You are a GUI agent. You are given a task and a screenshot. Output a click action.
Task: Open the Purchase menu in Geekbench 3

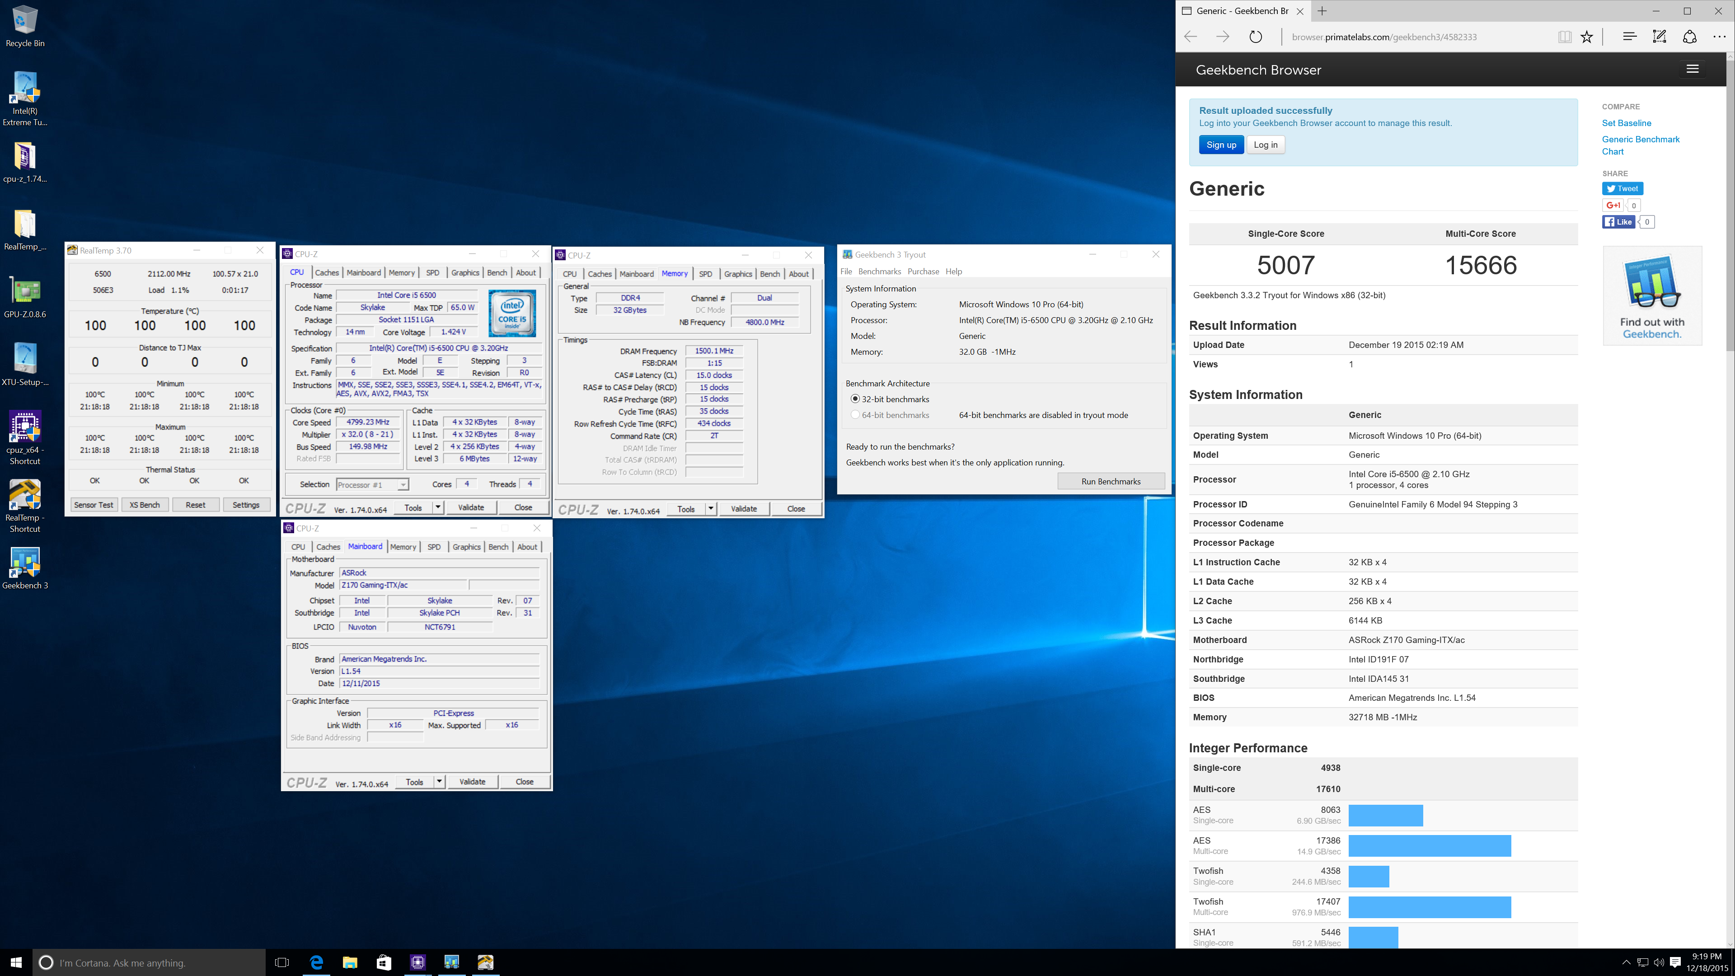[923, 272]
